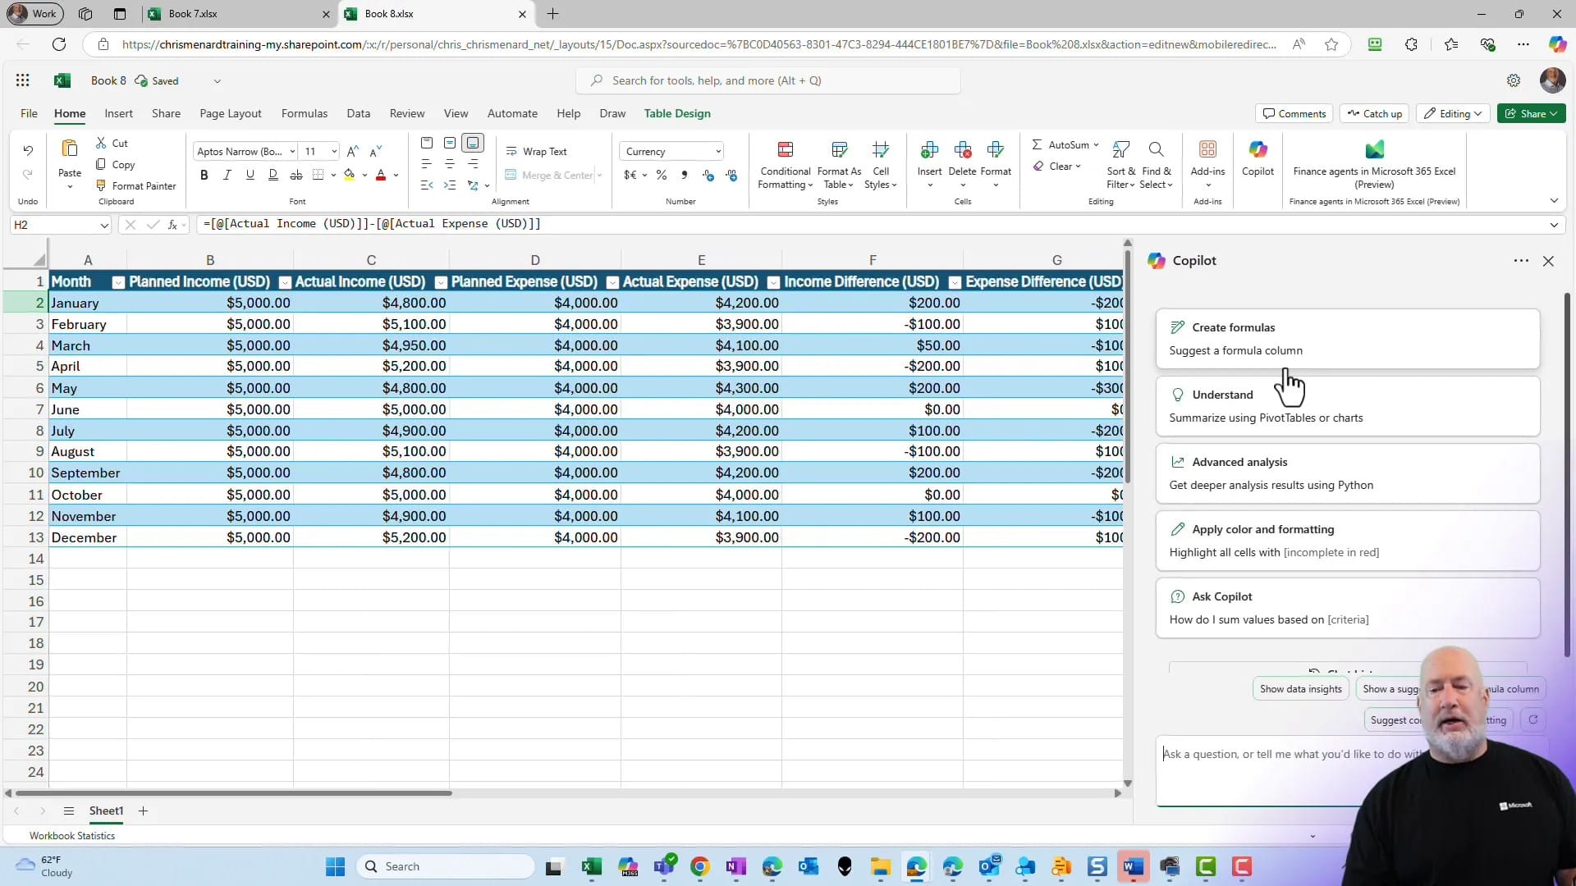
Task: Open the Formulas ribbon tab
Action: tap(304, 113)
